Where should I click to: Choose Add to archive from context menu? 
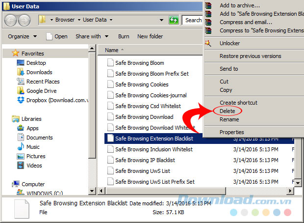click(240, 5)
